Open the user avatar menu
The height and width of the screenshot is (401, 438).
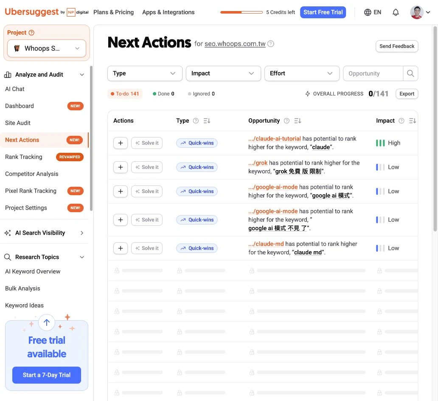(417, 12)
